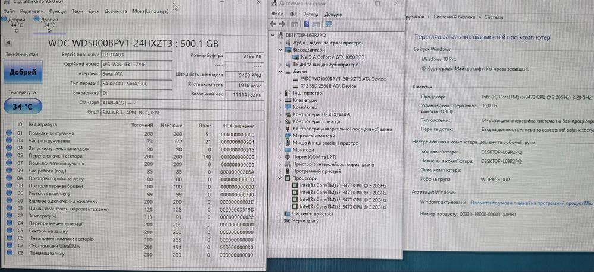Expand the Системні пристрої node

coord(280,214)
